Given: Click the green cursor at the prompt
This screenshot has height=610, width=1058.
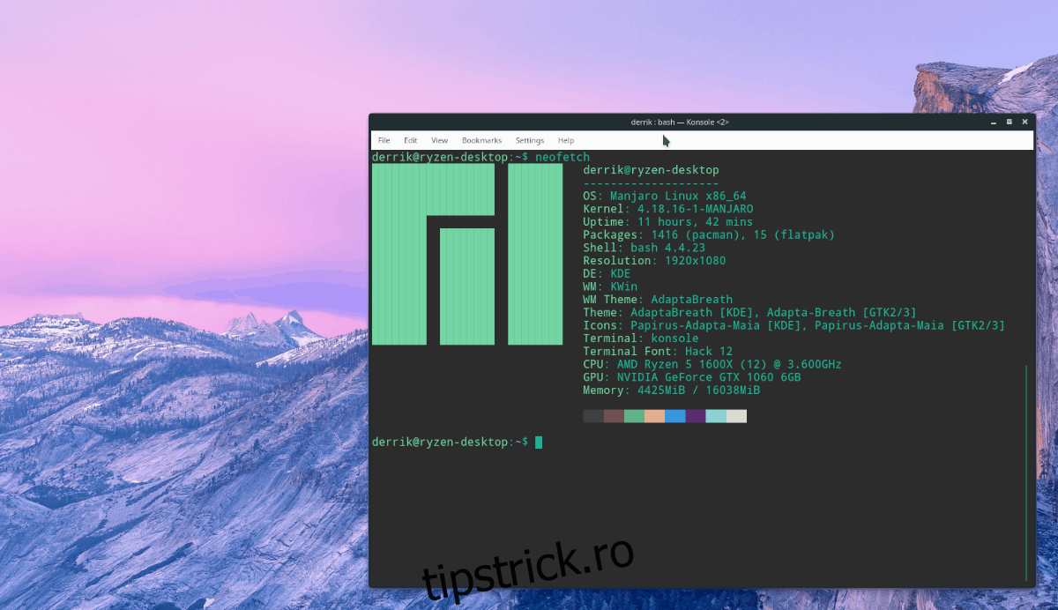Looking at the screenshot, I should [x=539, y=442].
